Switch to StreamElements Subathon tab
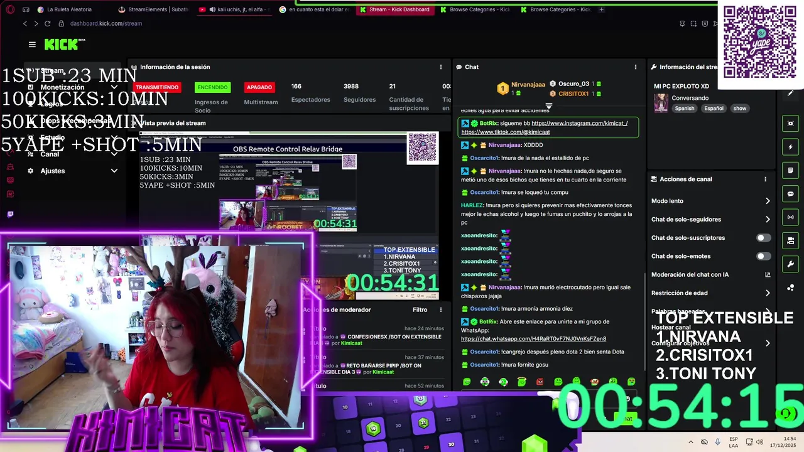Viewport: 804px width, 452px height. (153, 9)
